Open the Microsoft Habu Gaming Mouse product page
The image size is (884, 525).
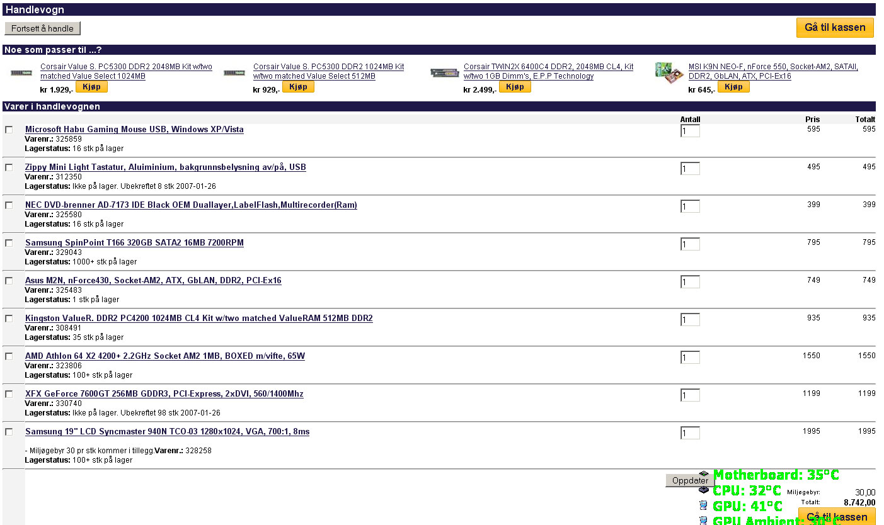tap(134, 130)
